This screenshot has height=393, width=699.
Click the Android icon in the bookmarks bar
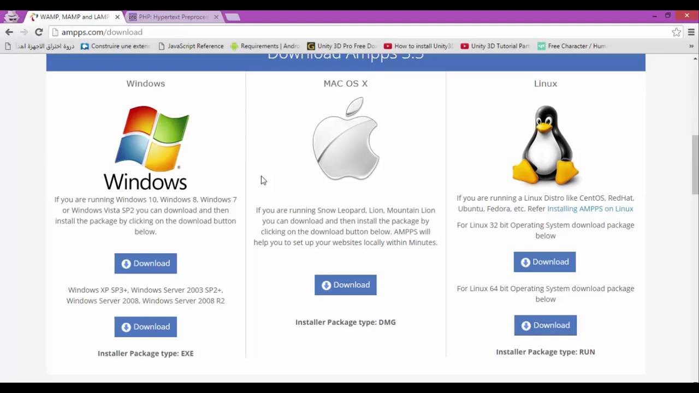coord(234,46)
